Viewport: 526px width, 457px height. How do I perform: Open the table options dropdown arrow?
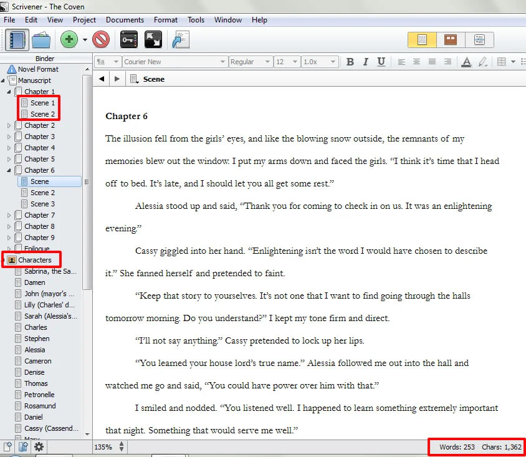coord(513,62)
